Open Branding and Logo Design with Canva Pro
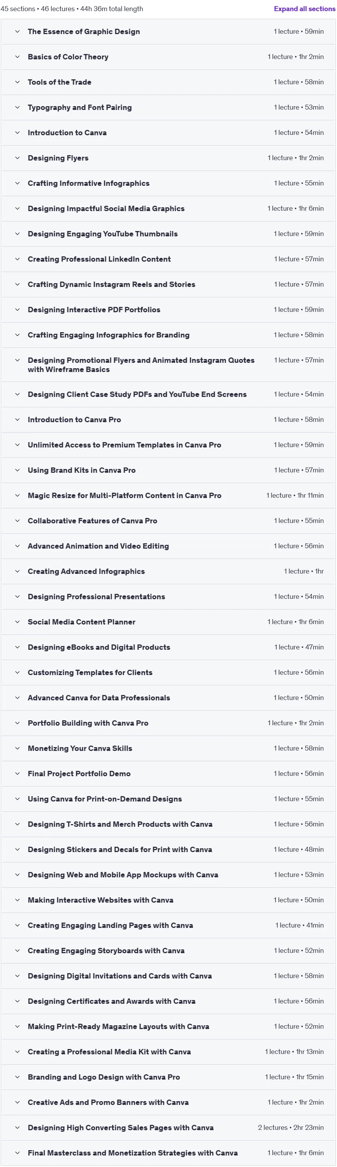337x1167 pixels. point(168,1077)
